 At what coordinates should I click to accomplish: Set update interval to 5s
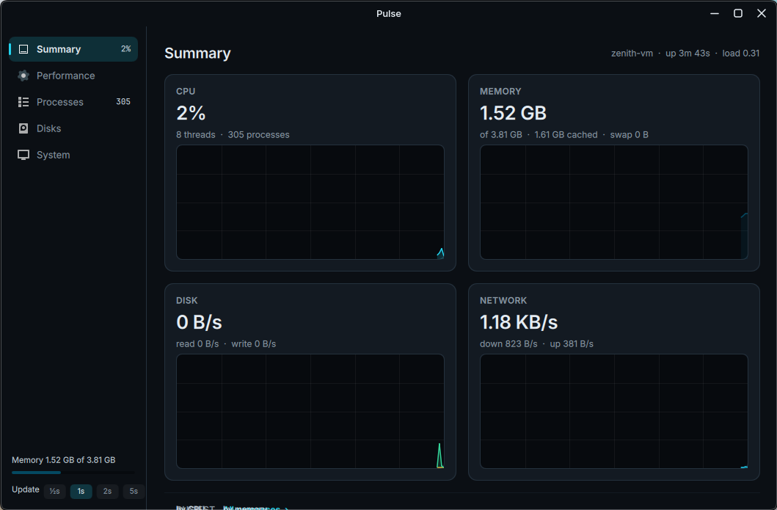pyautogui.click(x=134, y=491)
